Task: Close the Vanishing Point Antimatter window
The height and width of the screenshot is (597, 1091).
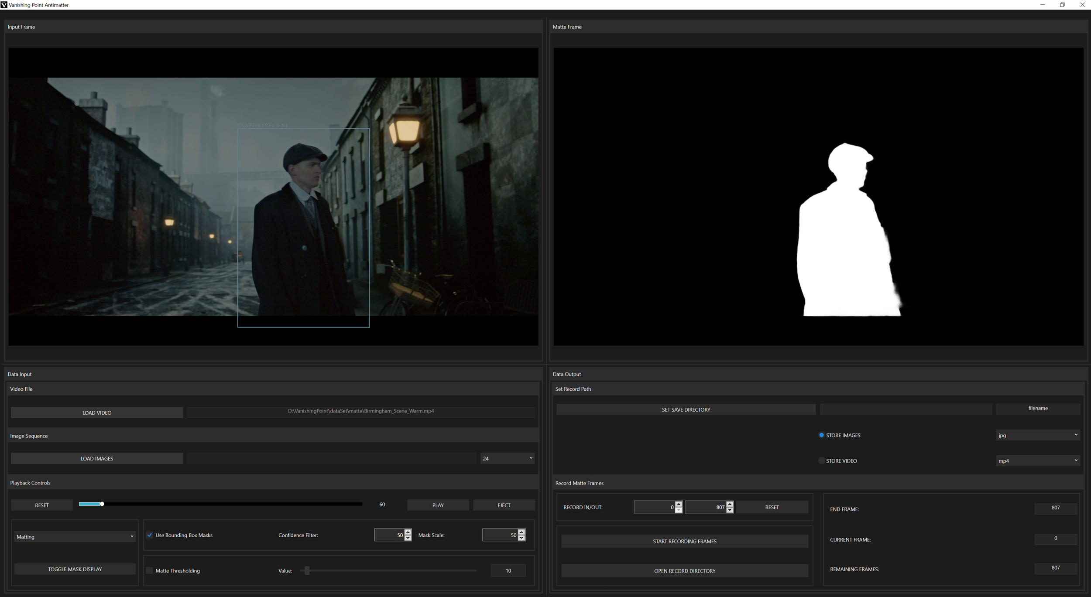Action: point(1082,5)
